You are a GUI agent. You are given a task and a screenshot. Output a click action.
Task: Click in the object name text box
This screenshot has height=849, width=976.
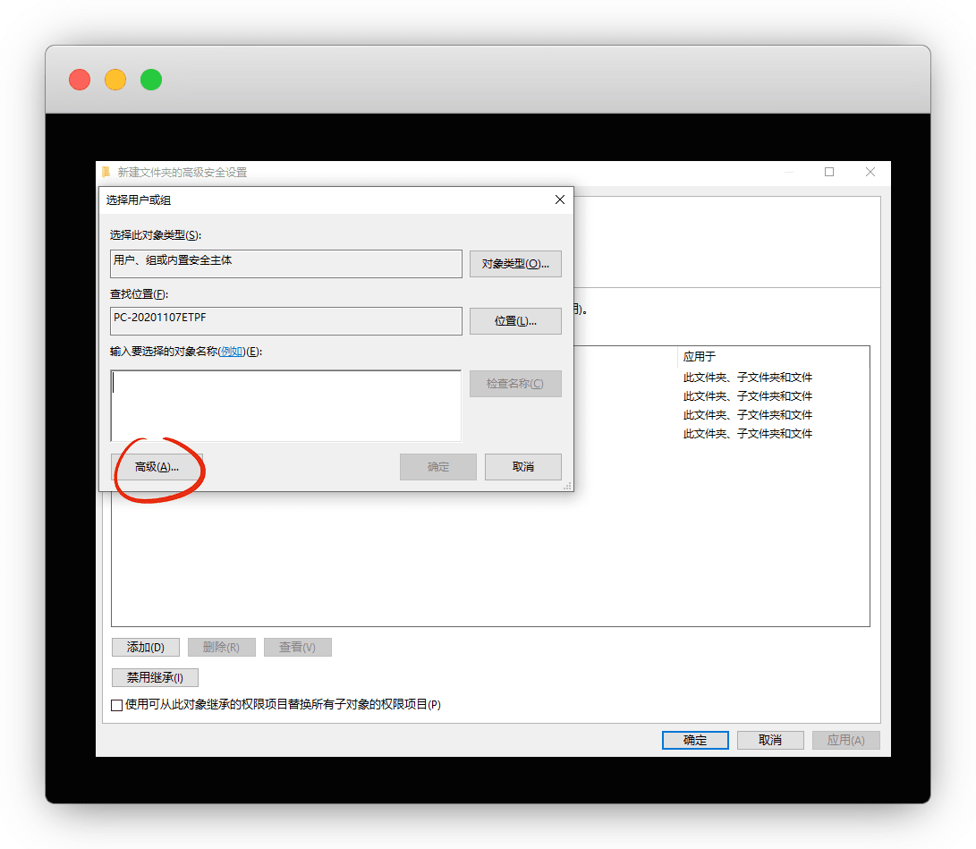point(285,405)
